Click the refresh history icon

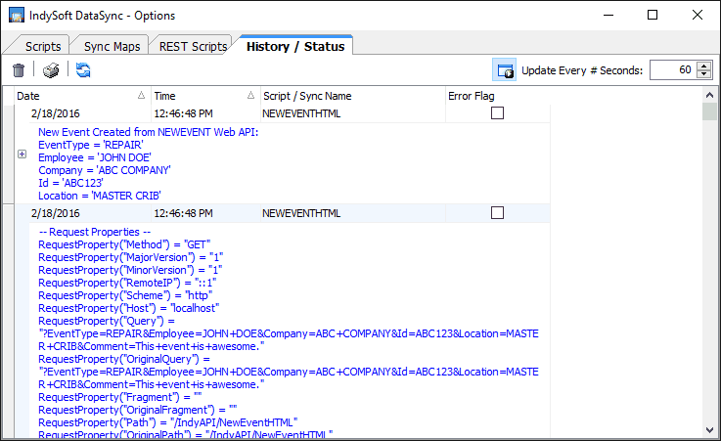click(83, 70)
